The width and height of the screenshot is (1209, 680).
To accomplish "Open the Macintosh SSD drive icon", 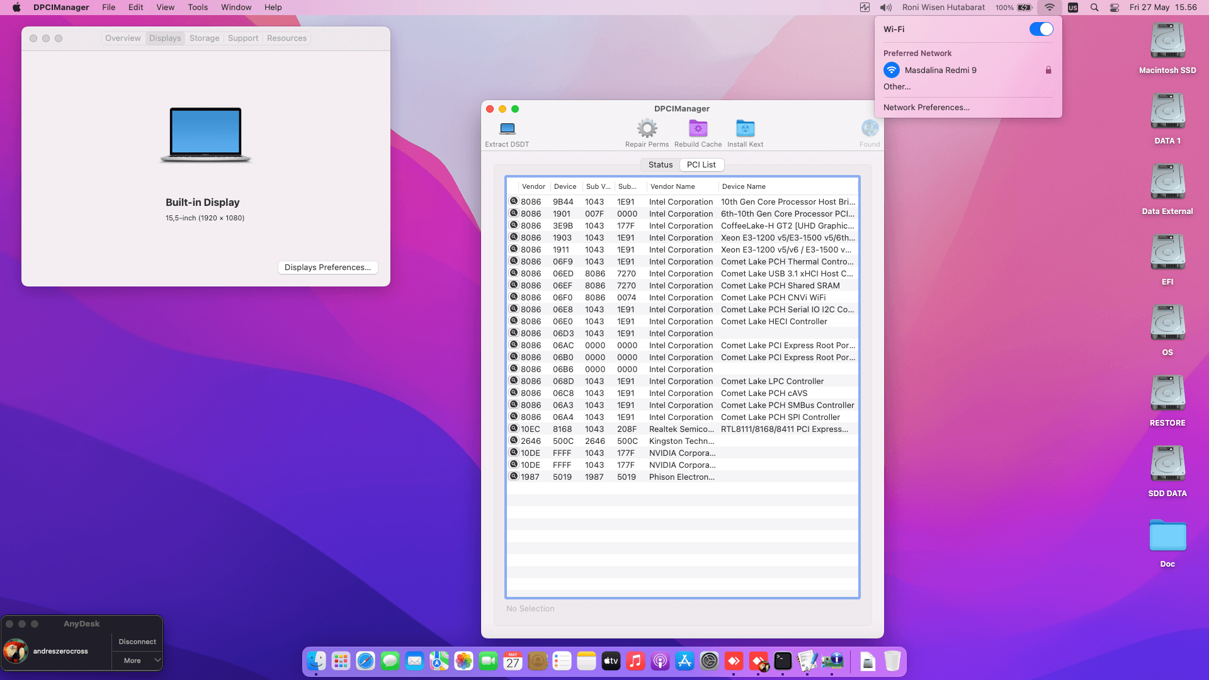I will click(1167, 40).
